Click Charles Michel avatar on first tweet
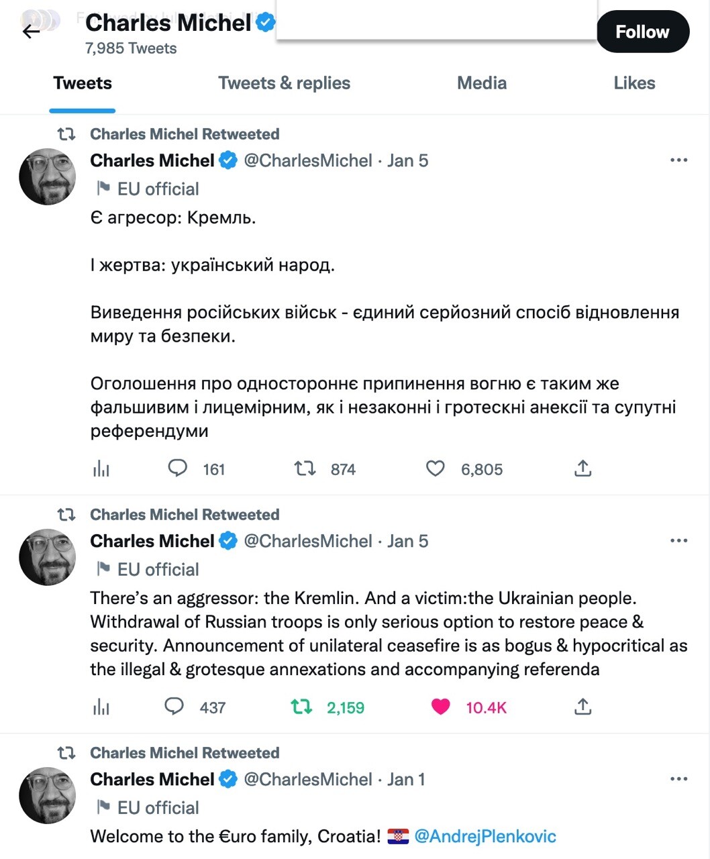 pos(47,176)
